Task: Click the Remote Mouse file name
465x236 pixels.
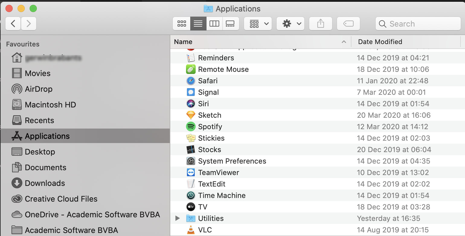Action: (x=223, y=69)
